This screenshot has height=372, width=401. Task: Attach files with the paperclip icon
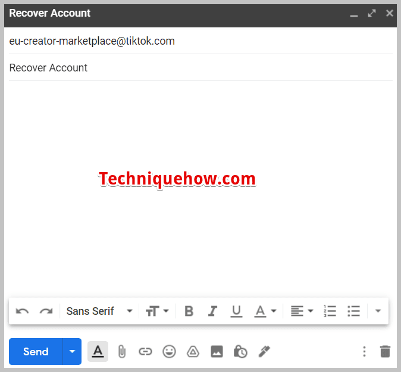tap(122, 352)
